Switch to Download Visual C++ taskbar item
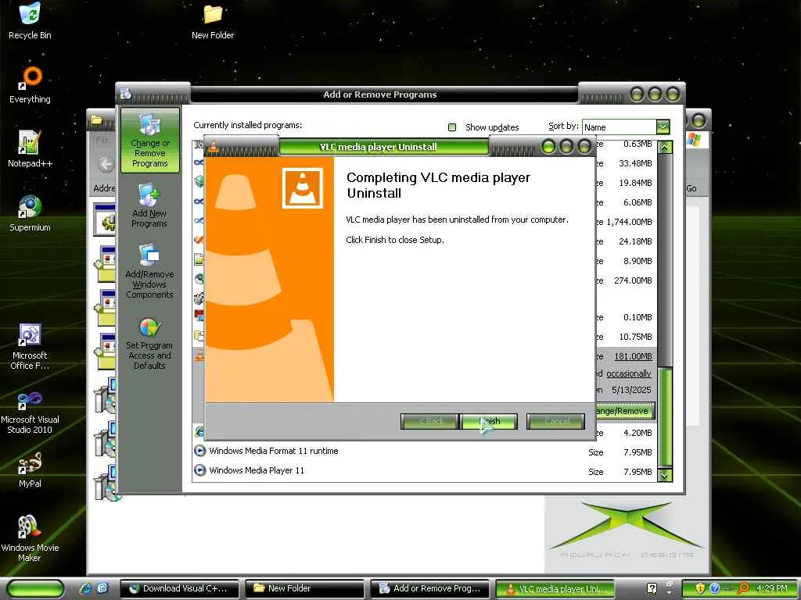The height and width of the screenshot is (600, 801). (x=180, y=589)
